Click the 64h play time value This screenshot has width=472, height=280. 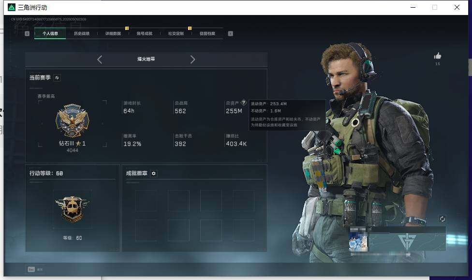point(129,111)
